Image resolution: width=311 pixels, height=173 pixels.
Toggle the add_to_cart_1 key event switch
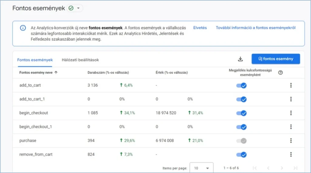[x=241, y=99]
